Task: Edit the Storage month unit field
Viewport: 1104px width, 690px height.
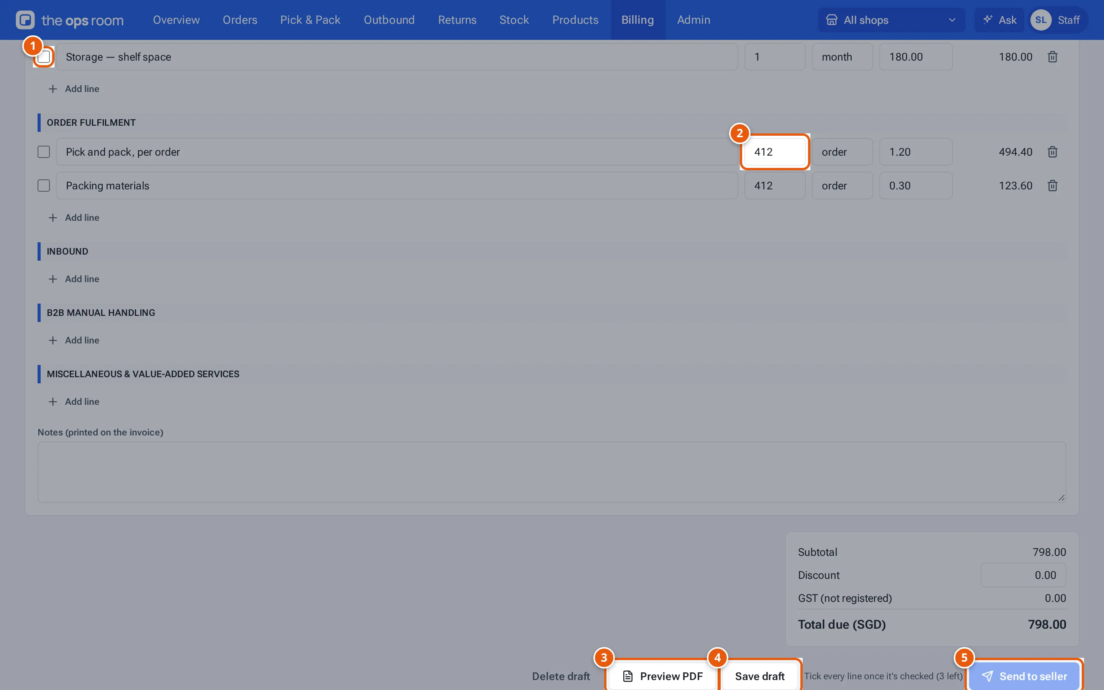Action: coord(842,57)
